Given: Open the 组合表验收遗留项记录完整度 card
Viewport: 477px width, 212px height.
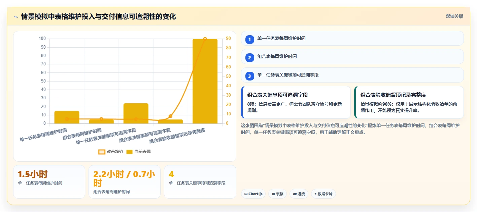Looking at the screenshot, I should pyautogui.click(x=409, y=102).
